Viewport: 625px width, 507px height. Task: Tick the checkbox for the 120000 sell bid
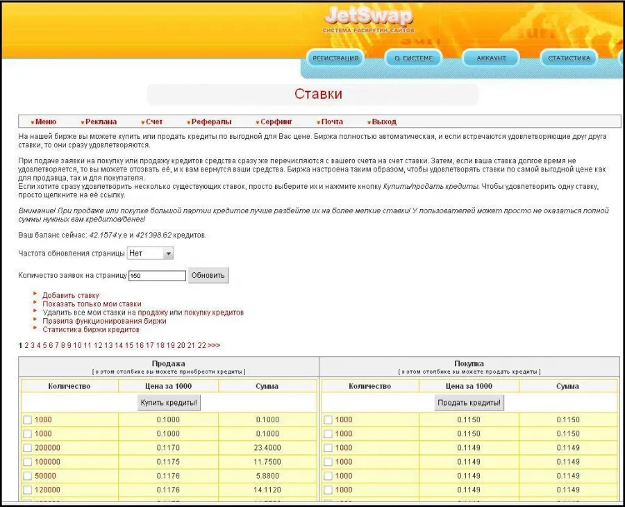click(x=28, y=490)
